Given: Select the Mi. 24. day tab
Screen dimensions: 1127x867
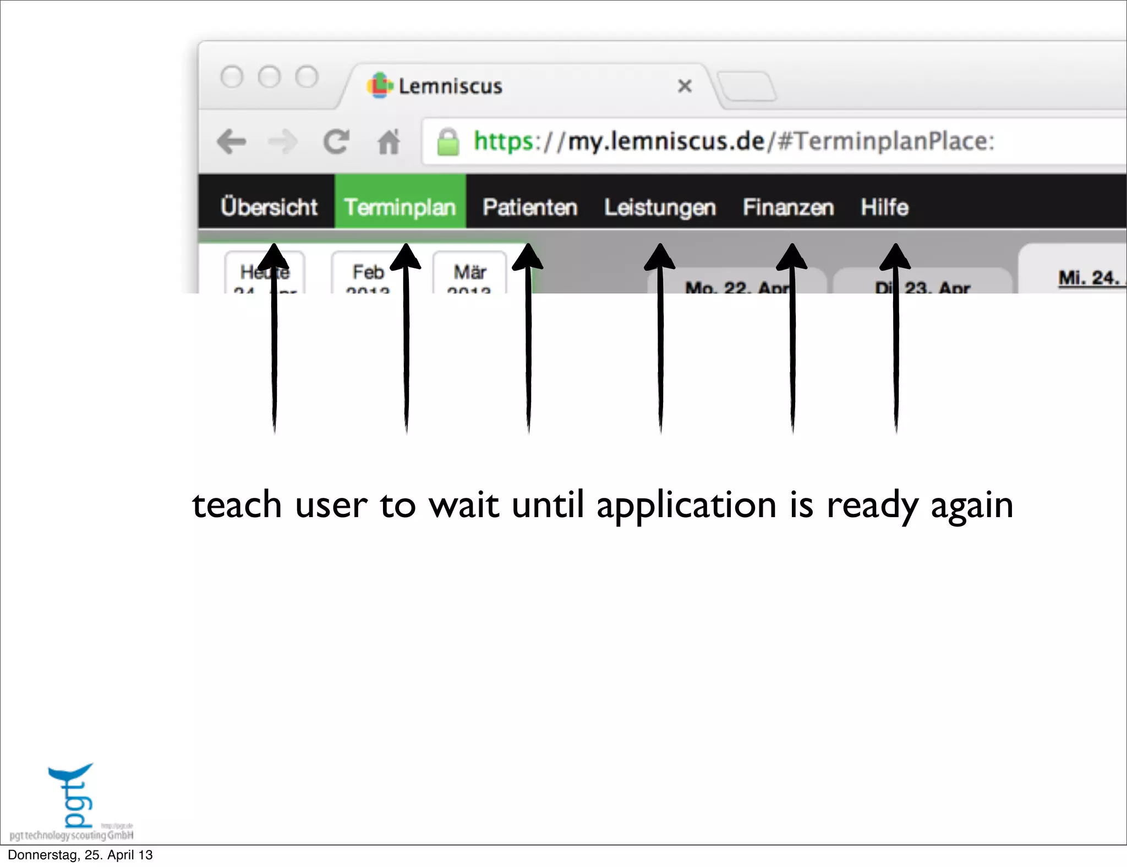Looking at the screenshot, I should pos(1073,270).
